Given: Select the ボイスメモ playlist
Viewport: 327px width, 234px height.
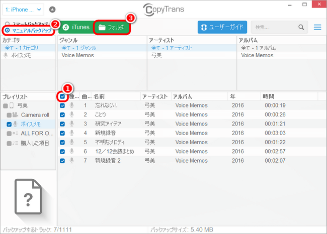Looking at the screenshot, I should 31,124.
